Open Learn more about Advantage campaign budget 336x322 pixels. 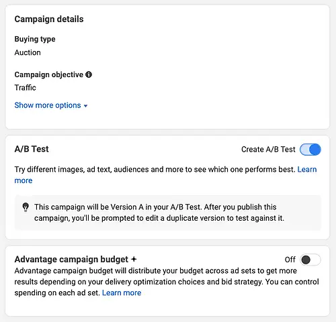122,292
